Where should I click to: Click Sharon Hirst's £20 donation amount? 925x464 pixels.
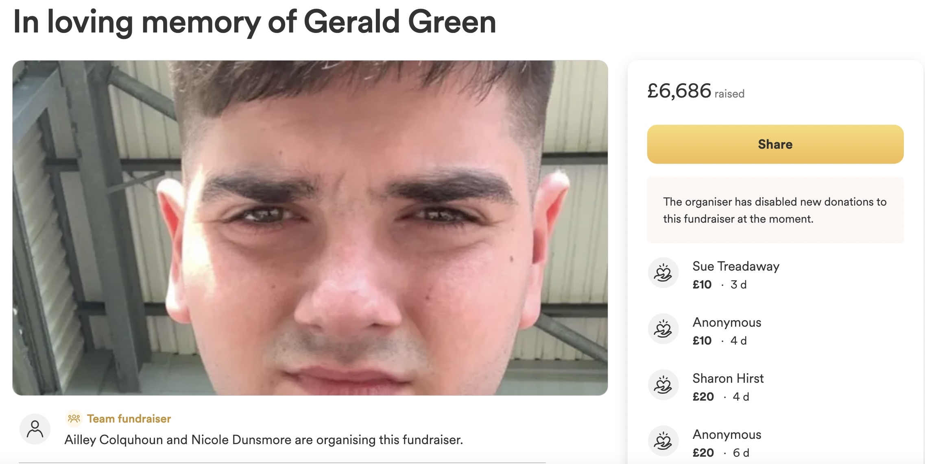[x=703, y=397]
